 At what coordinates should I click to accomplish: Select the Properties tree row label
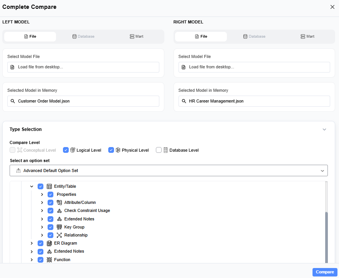point(66,195)
